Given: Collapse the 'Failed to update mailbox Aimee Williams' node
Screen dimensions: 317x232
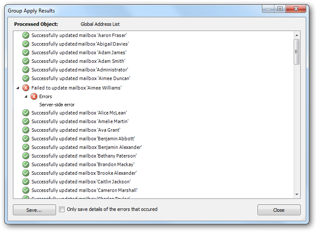Looking at the screenshot, I should 18,88.
